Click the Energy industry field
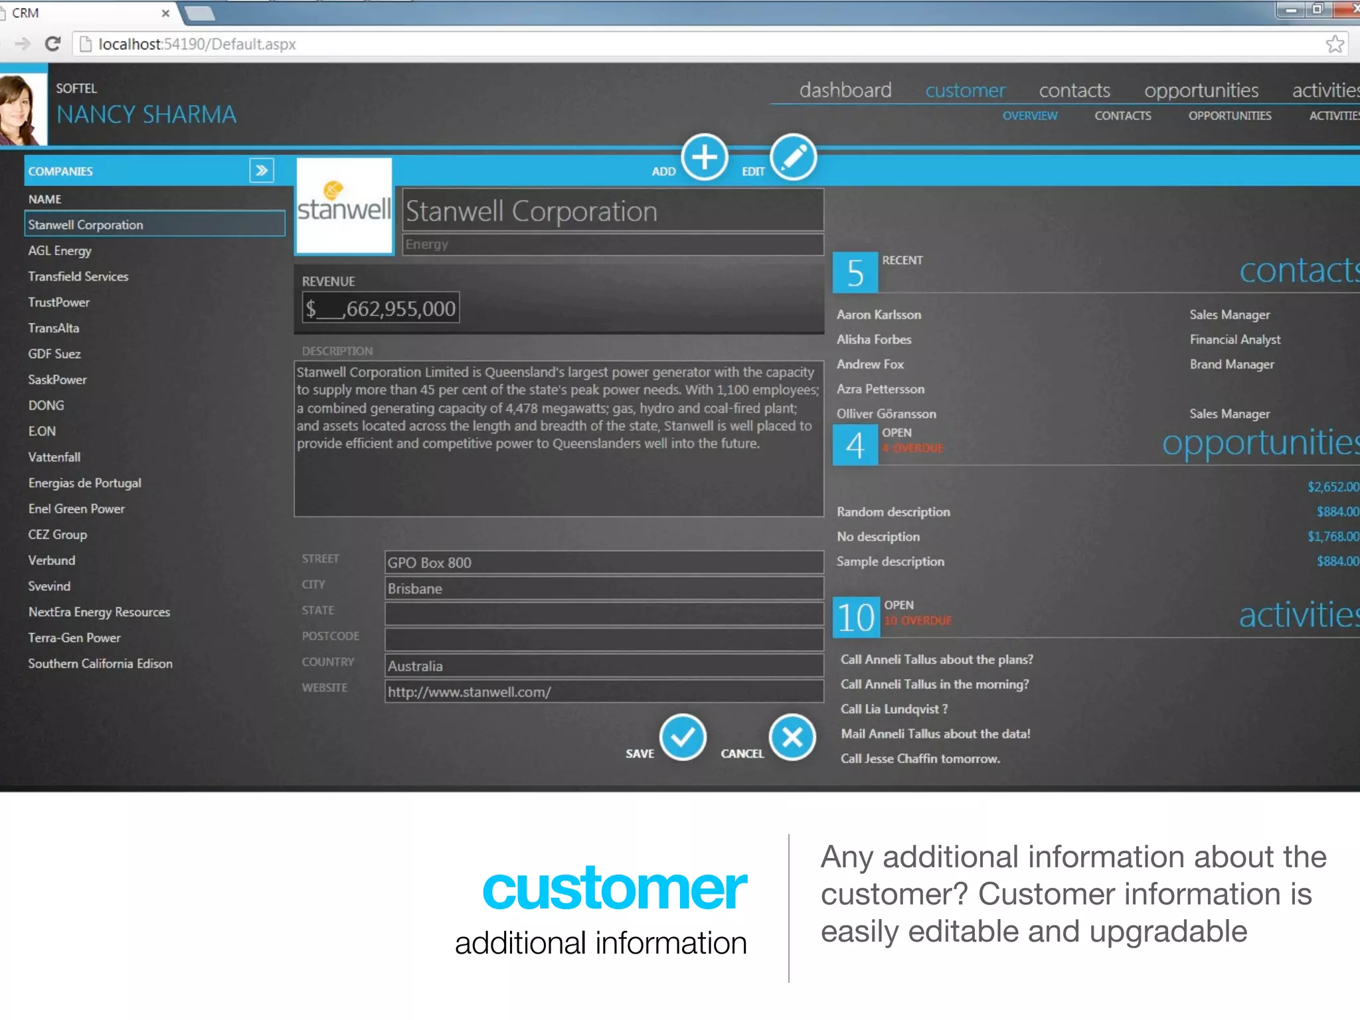Screen dimensions: 1360x1020 (613, 244)
